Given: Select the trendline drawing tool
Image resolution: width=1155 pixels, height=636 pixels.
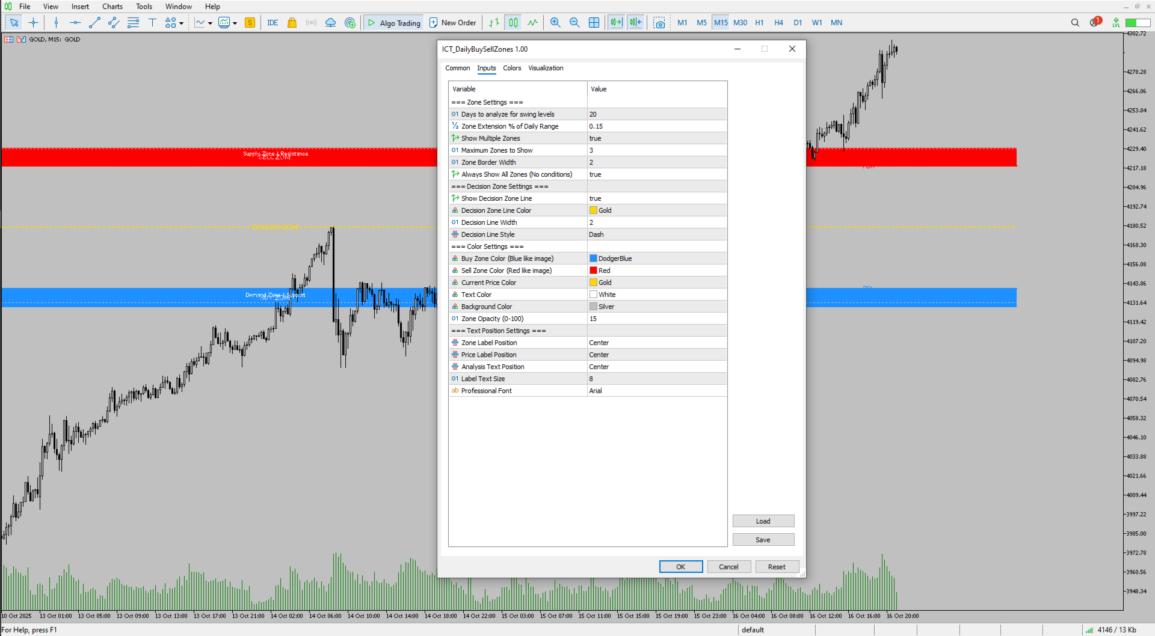Looking at the screenshot, I should (94, 23).
